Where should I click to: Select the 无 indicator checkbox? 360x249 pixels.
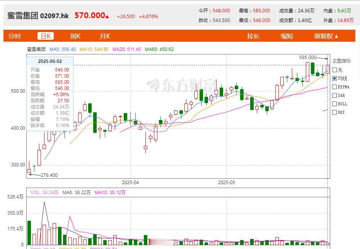pos(334,70)
